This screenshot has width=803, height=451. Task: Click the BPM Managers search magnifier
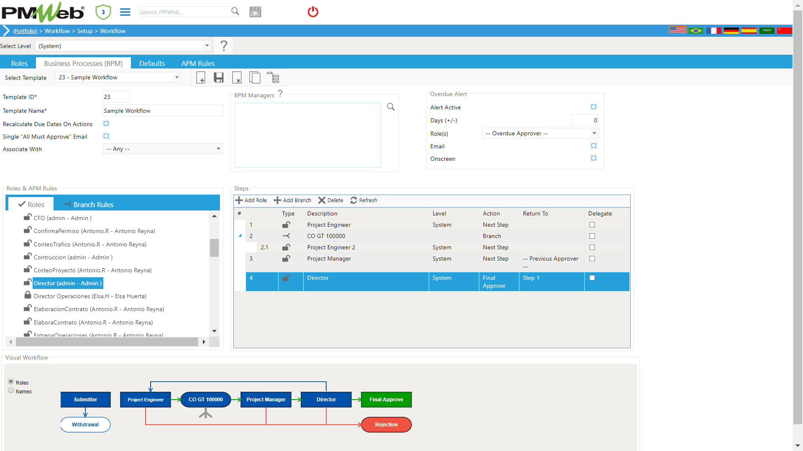coord(391,107)
